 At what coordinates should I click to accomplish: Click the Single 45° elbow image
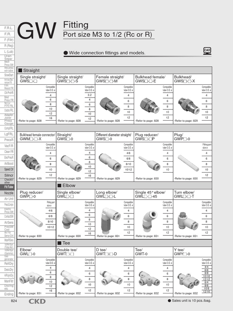[150, 221]
